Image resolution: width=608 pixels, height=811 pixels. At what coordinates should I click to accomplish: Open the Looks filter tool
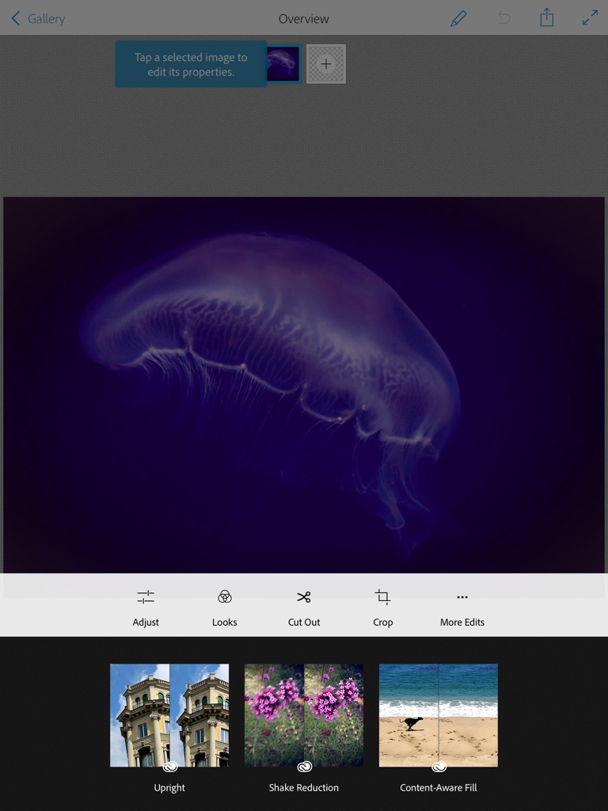(x=225, y=607)
